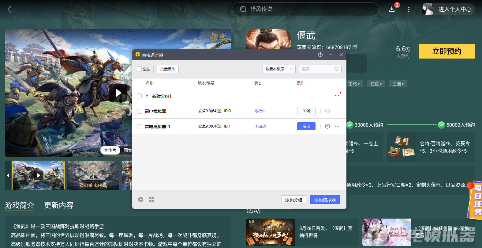482x248 pixels.
Task: Minimize the 雷电多开器 window
Action: (x=331, y=55)
